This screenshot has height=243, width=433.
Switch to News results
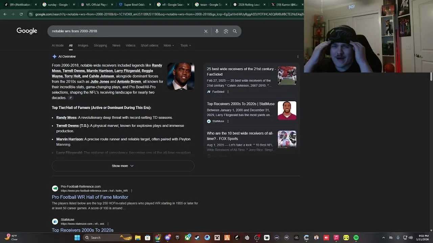click(116, 46)
